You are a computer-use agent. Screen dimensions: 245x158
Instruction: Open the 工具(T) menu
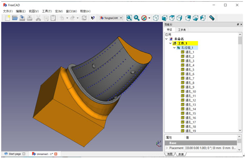47,11
